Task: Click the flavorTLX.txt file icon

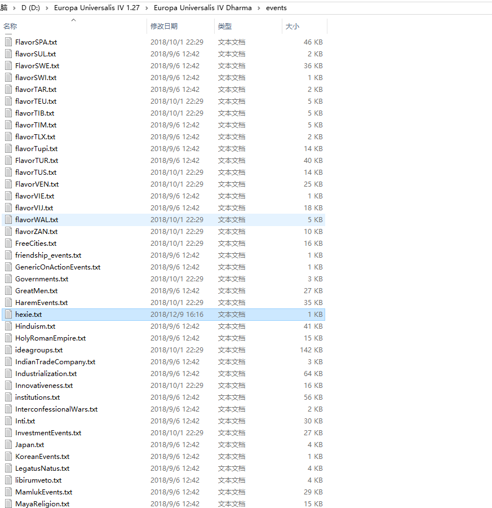Action: [x=8, y=136]
